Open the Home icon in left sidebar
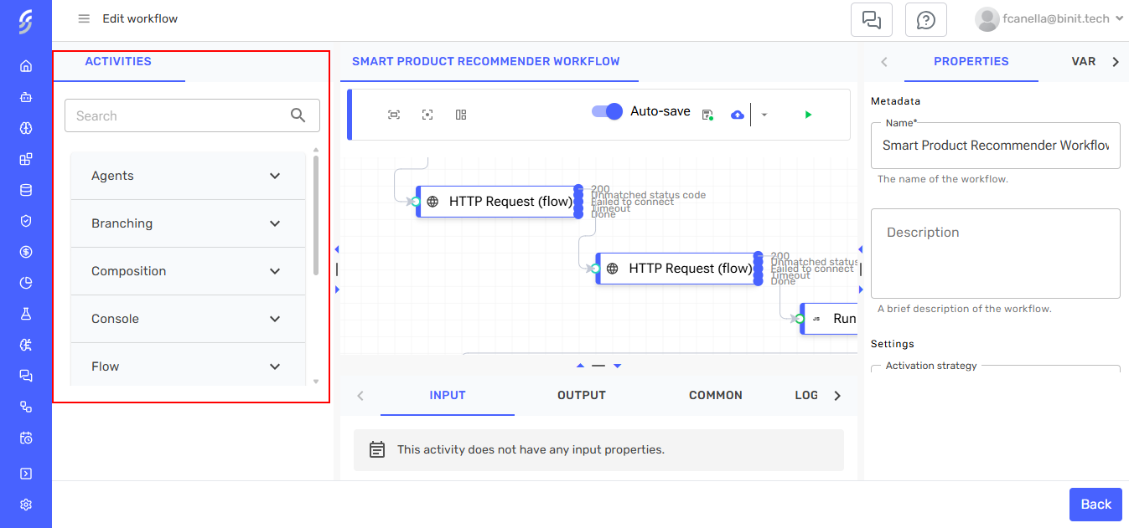 pyautogui.click(x=26, y=66)
